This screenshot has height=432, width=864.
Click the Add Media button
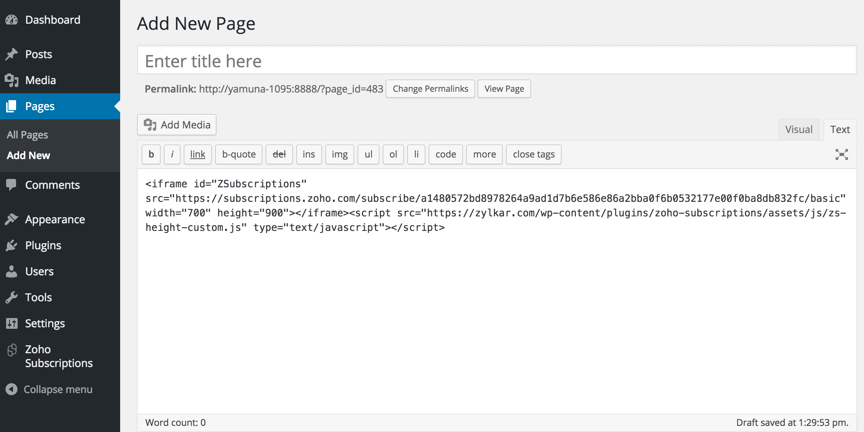177,125
